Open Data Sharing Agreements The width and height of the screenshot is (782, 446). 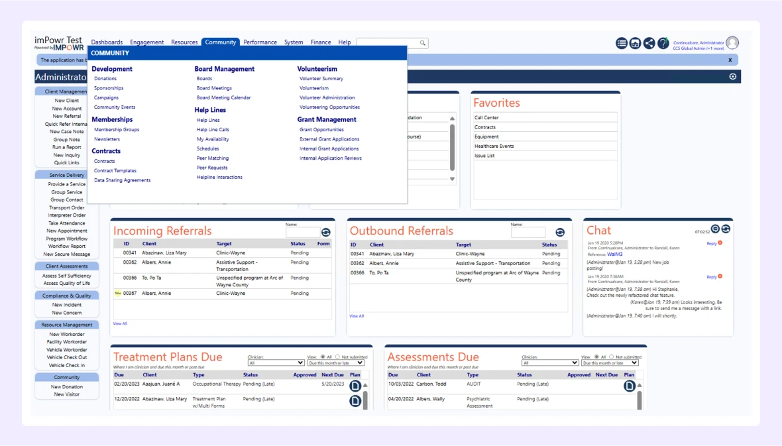[x=122, y=181]
